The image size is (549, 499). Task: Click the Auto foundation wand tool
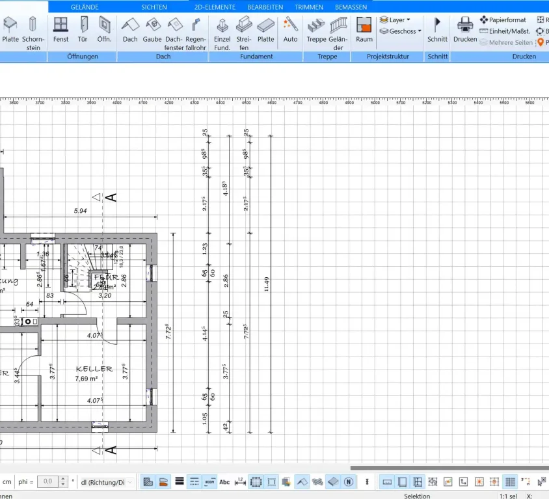(x=290, y=30)
